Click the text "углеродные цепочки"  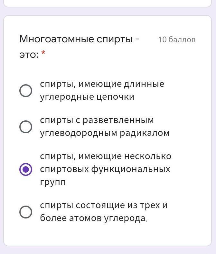(x=87, y=97)
